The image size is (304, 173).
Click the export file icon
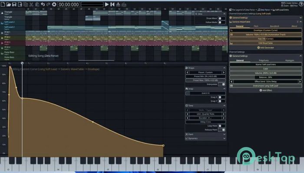[x=20, y=4]
